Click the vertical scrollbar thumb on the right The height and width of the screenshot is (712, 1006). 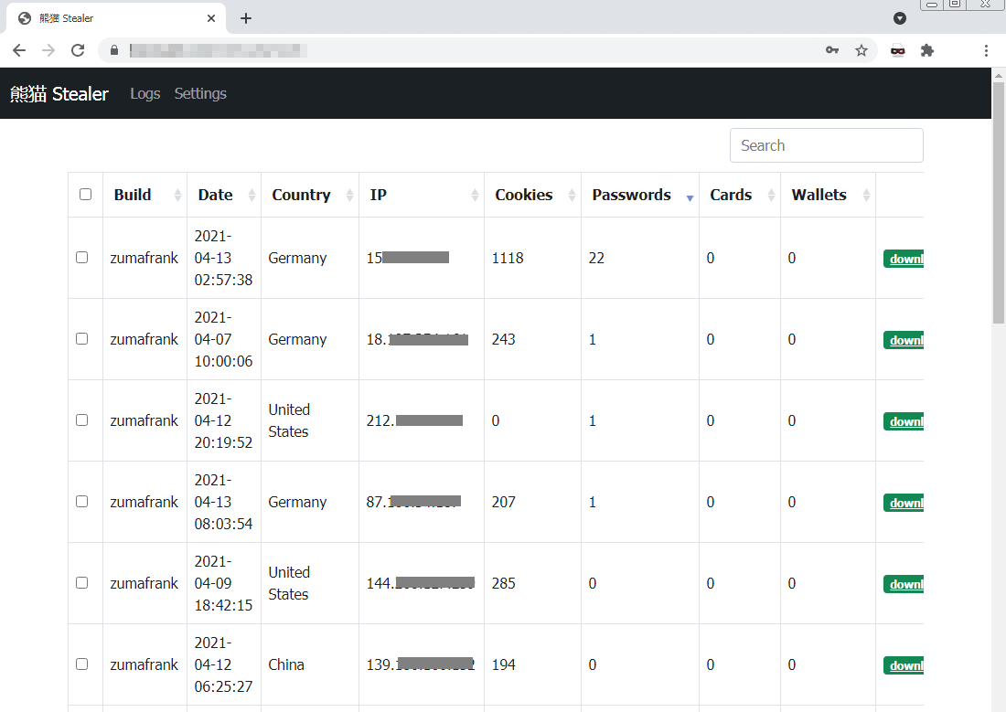999,201
